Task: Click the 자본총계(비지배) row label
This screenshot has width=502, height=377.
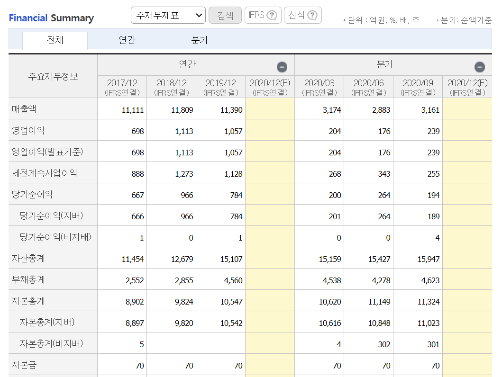Action: (51, 344)
